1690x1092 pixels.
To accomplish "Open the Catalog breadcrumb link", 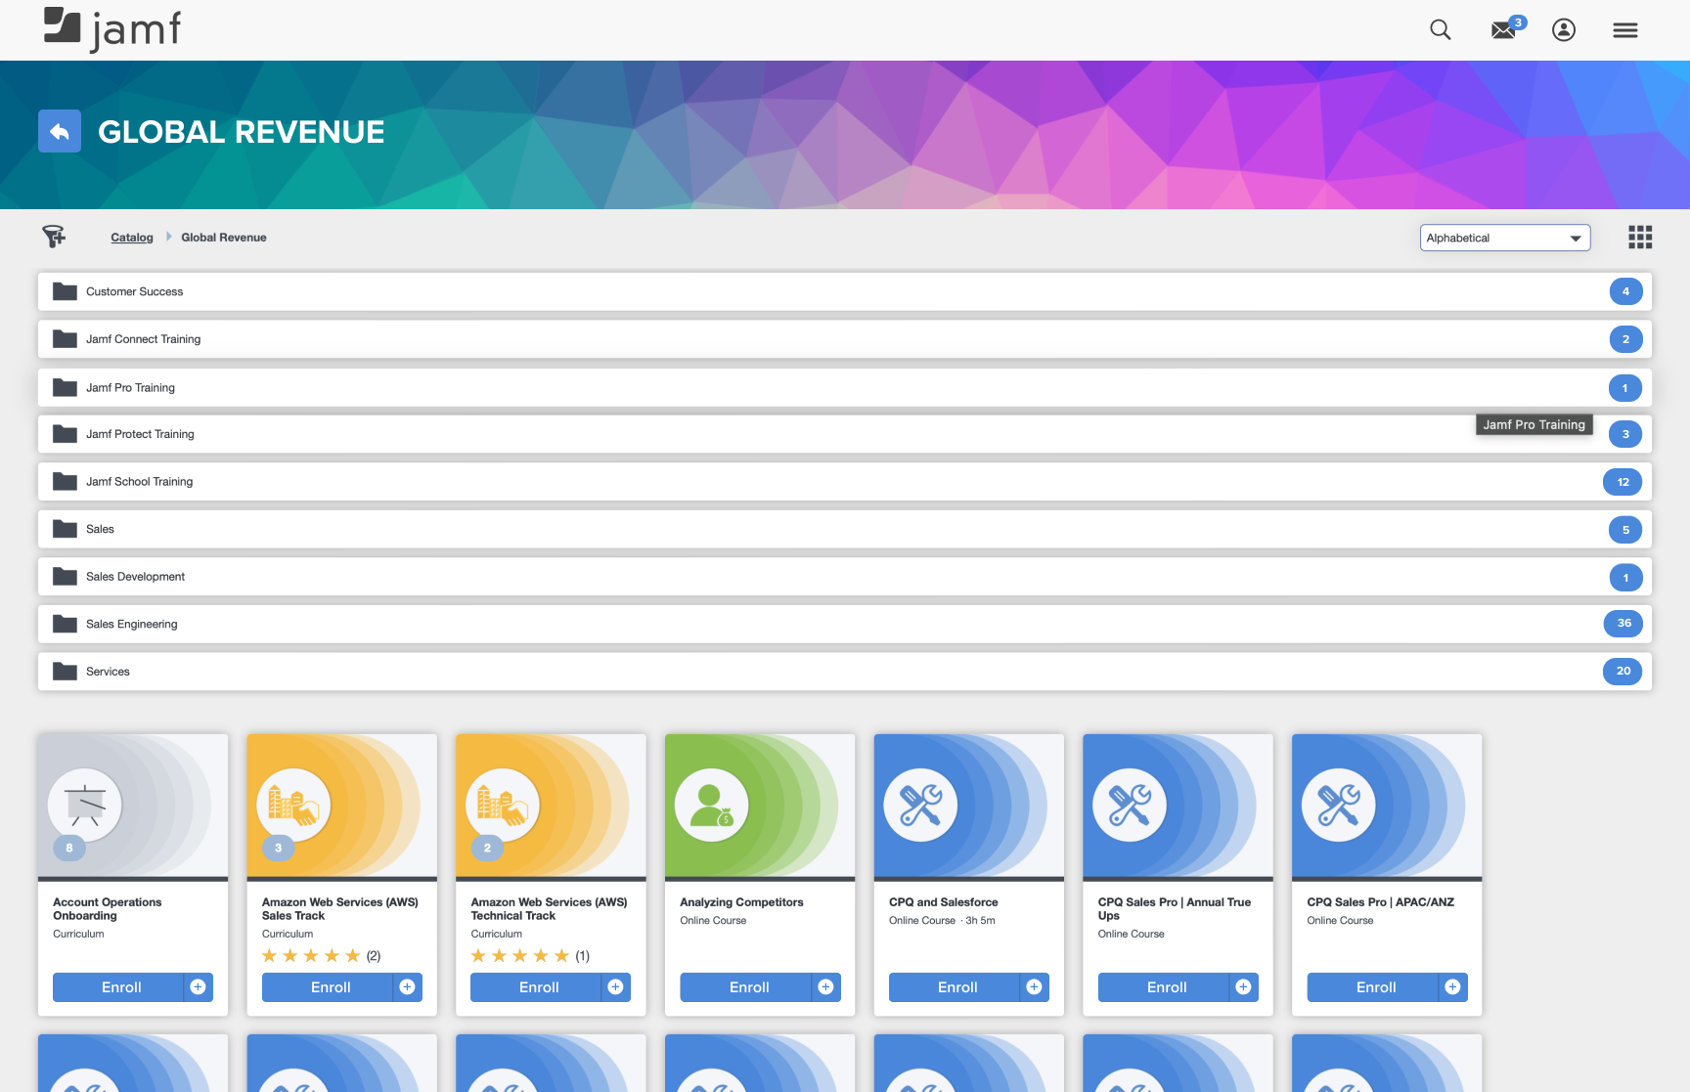I will (132, 238).
